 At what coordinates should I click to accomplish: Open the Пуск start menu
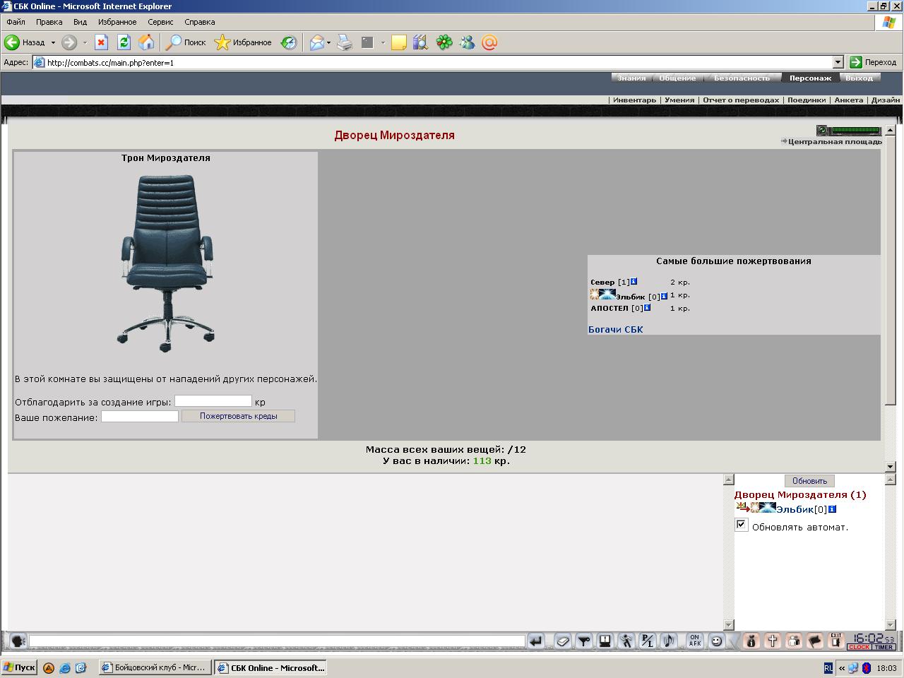(x=19, y=667)
